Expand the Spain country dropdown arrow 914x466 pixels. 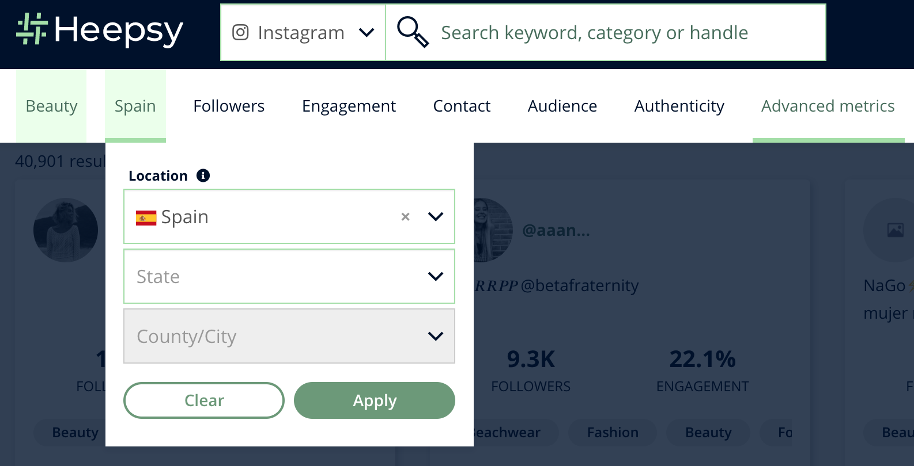(436, 217)
